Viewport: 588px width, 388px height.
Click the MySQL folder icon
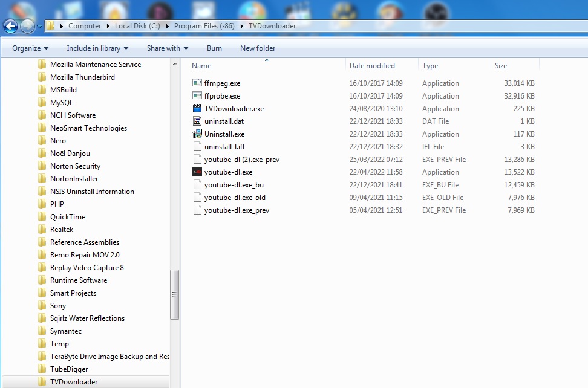click(42, 103)
